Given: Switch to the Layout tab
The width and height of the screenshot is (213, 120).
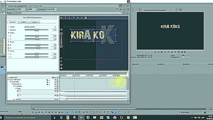Looking at the screenshot, I should [35, 22].
